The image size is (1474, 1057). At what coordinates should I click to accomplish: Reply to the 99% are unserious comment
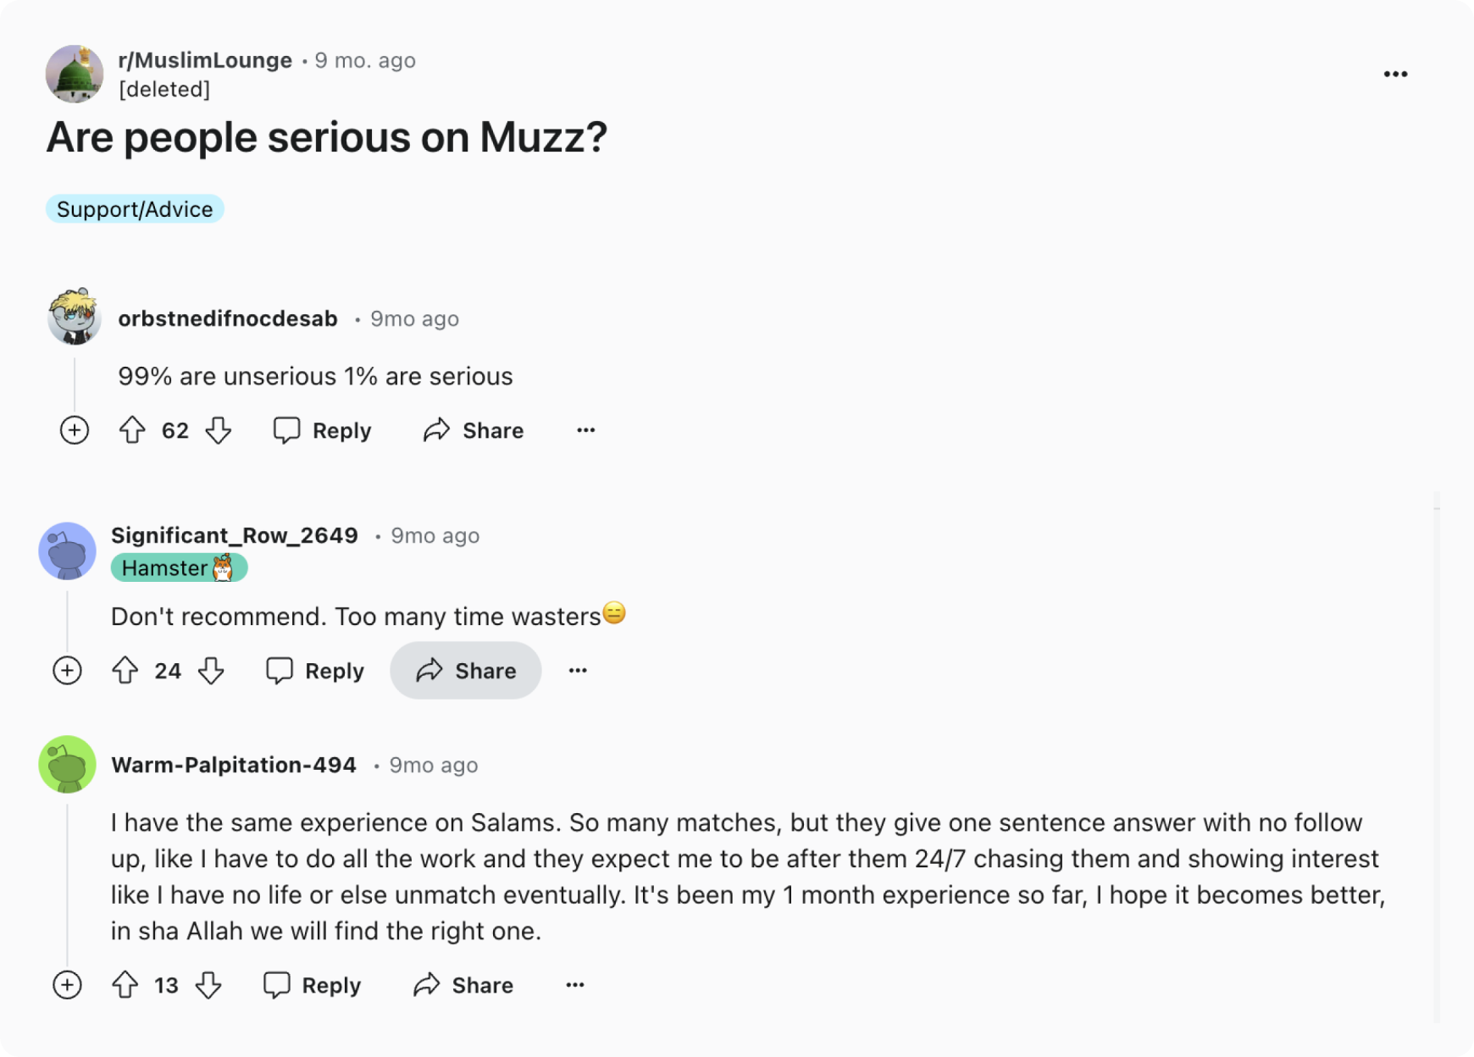pyautogui.click(x=323, y=430)
